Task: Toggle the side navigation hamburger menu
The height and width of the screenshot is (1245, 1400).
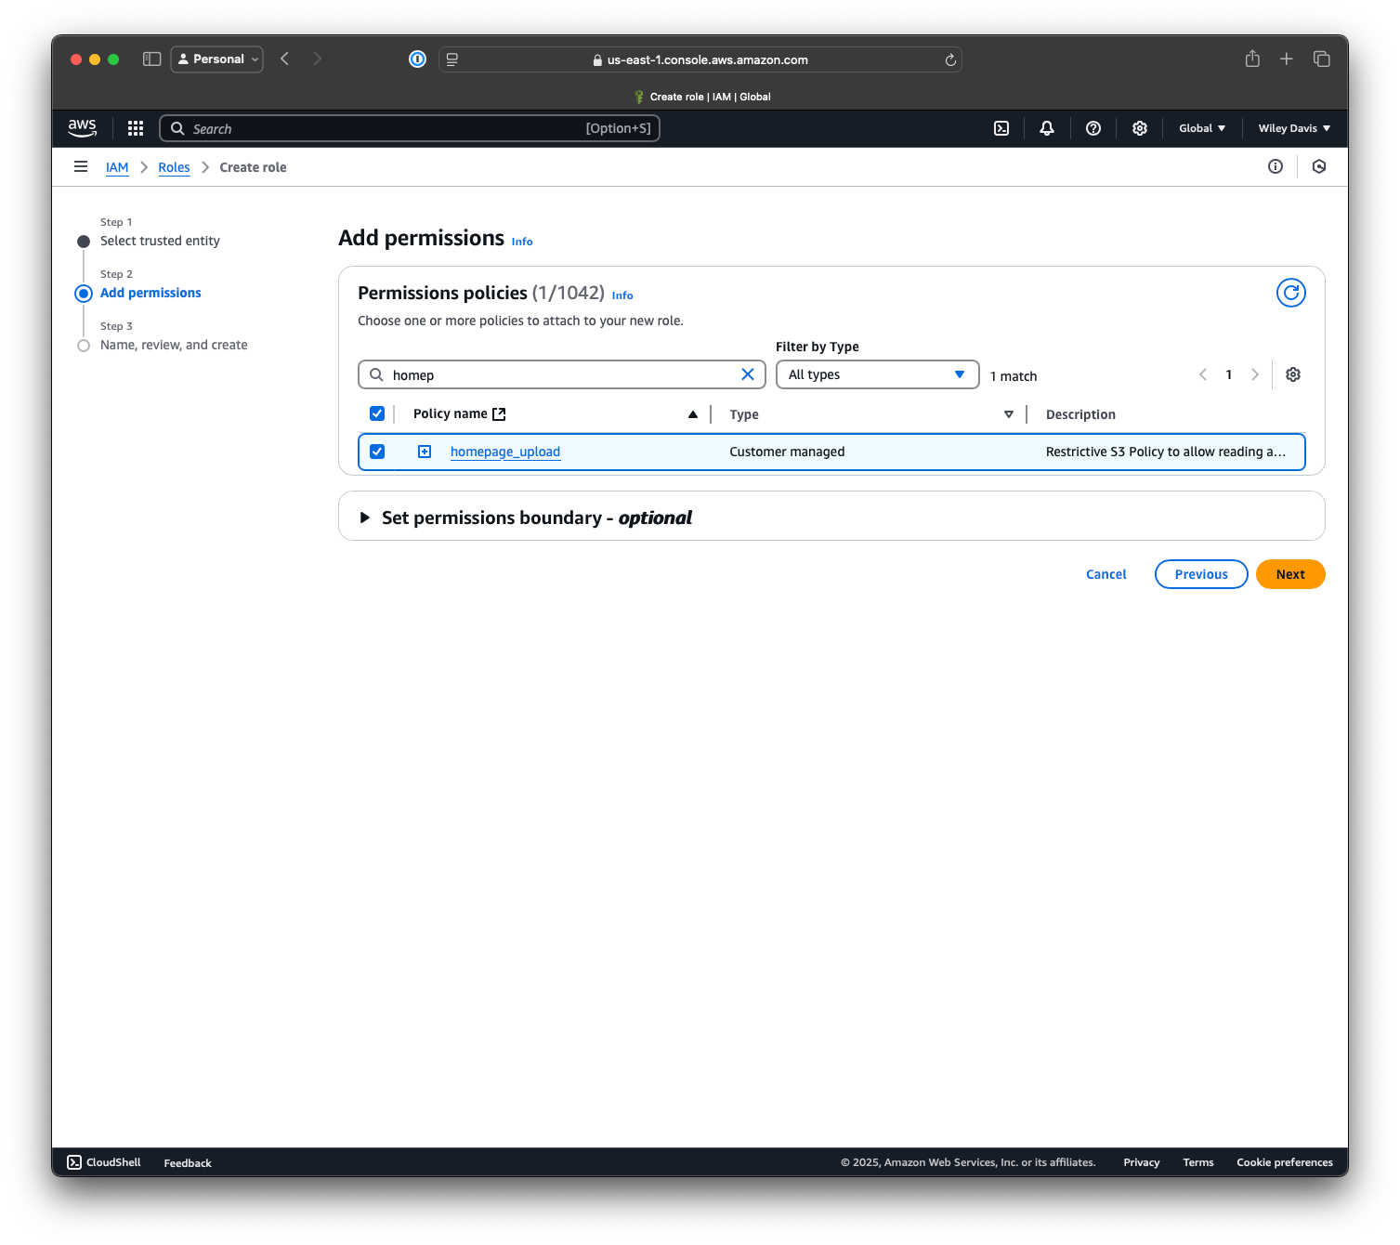Action: point(81,167)
